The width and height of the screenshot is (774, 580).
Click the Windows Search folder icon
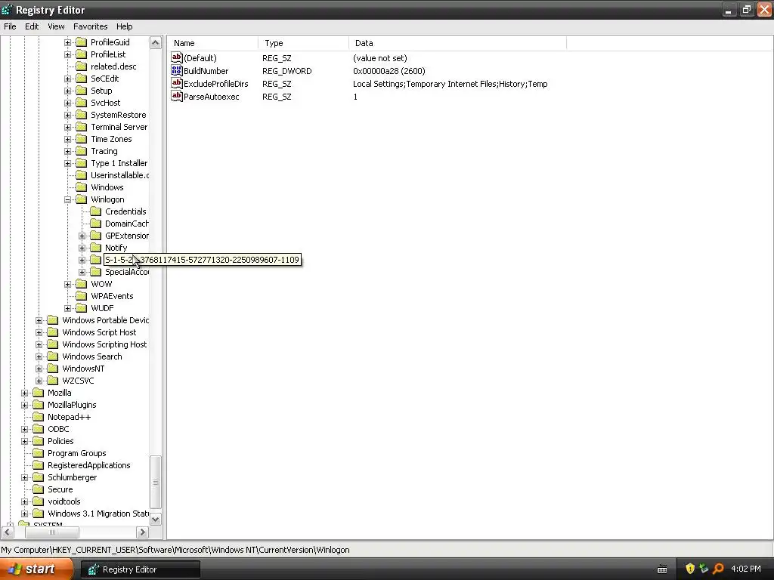click(52, 356)
